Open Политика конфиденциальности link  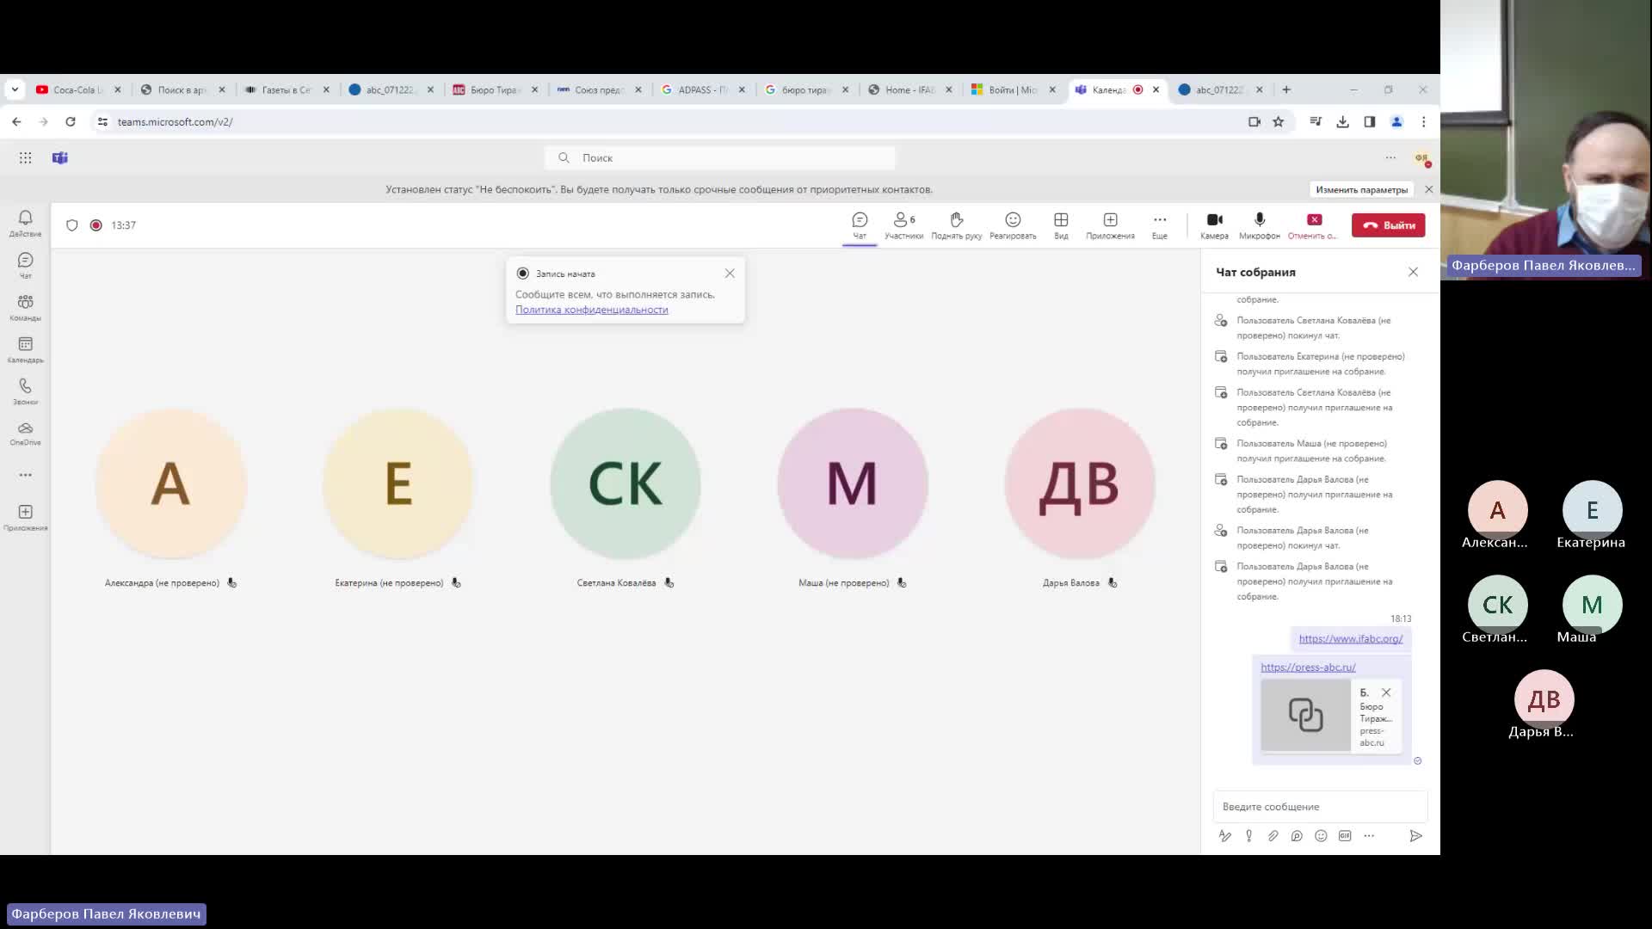coord(591,310)
